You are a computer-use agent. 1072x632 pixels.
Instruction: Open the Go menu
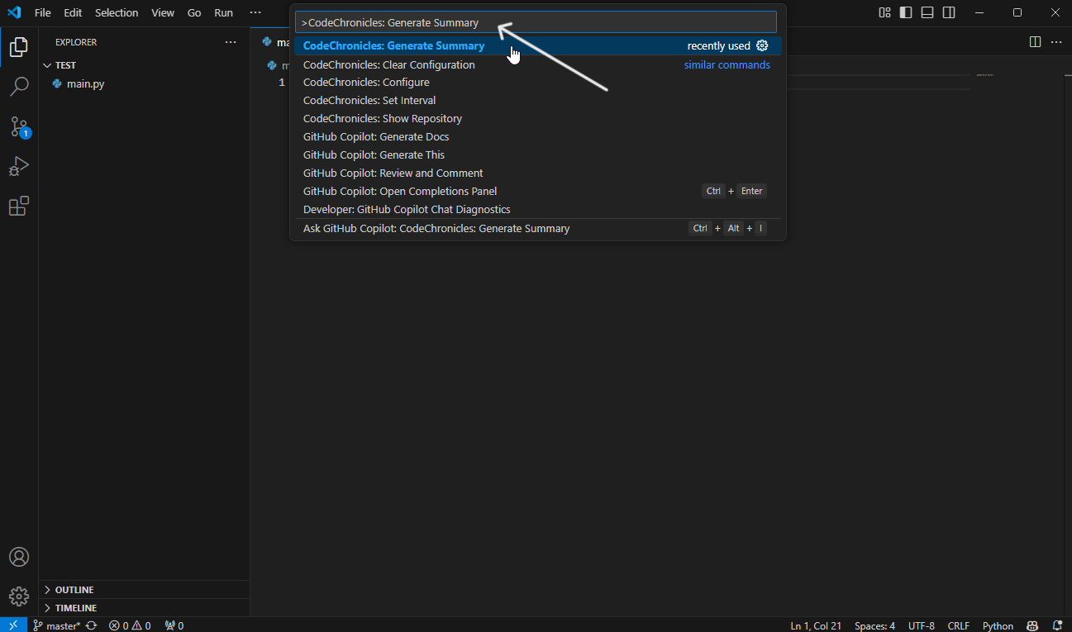coord(194,12)
